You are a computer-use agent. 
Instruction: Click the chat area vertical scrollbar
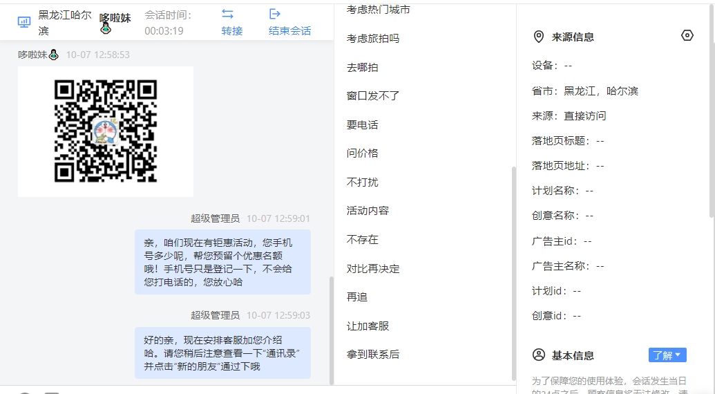tap(332, 330)
